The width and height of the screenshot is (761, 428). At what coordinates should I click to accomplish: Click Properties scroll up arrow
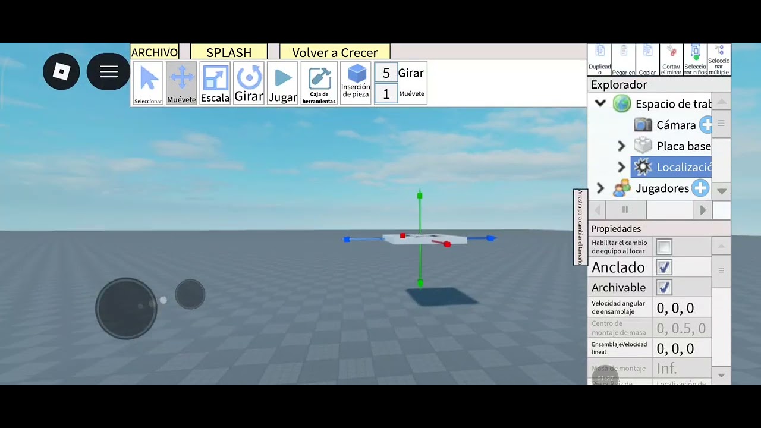(x=721, y=246)
